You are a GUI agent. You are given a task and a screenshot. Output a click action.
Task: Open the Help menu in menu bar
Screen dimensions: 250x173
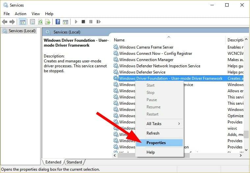(49, 14)
